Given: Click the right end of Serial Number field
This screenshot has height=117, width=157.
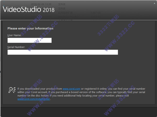Looking at the screenshot, I should click(115, 52).
